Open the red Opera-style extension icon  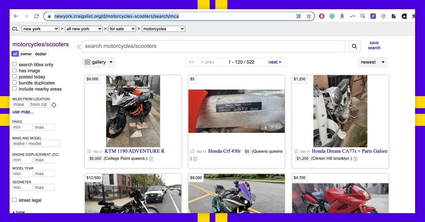322,16
